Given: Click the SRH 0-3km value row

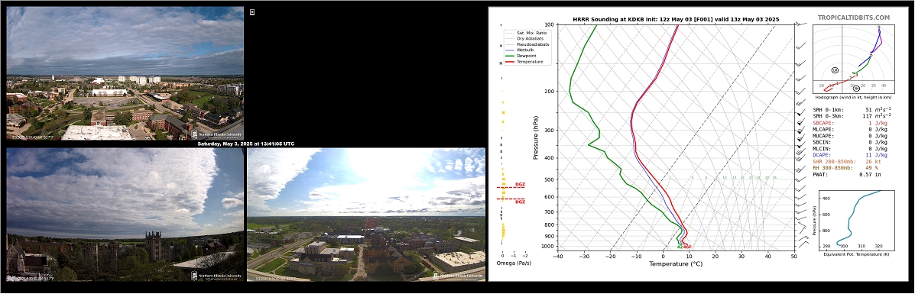Looking at the screenshot, I should pos(850,116).
